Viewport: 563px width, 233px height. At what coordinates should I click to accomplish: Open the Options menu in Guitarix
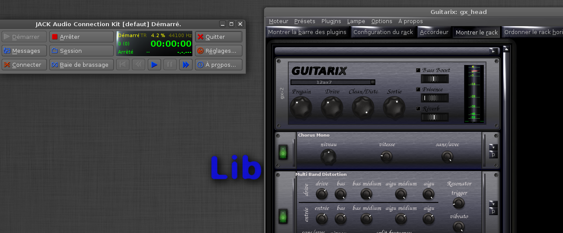pyautogui.click(x=382, y=21)
